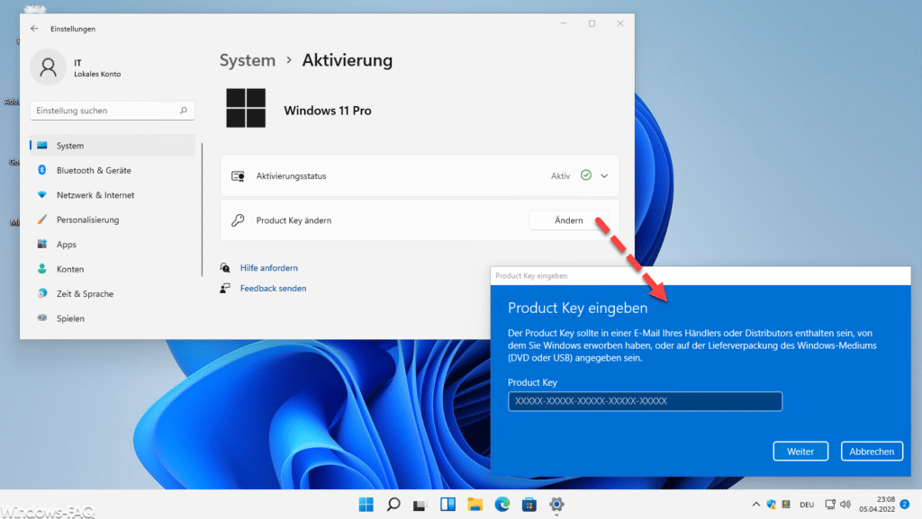Click the Hilfe anfordern help icon

[224, 268]
